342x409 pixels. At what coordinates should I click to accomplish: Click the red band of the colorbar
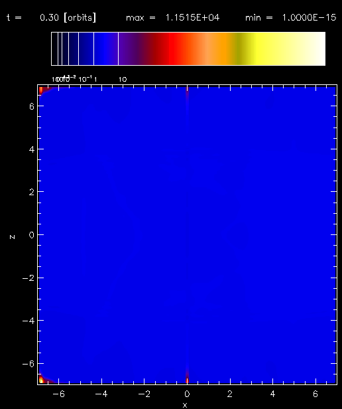[x=173, y=48]
